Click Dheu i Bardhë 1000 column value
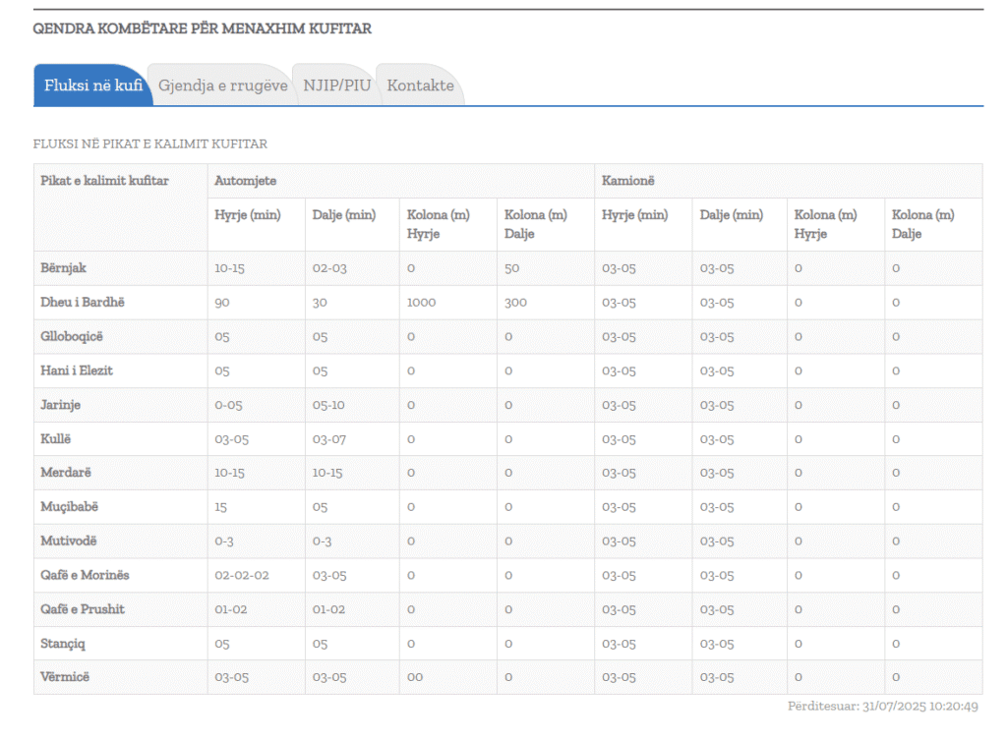 coord(421,303)
